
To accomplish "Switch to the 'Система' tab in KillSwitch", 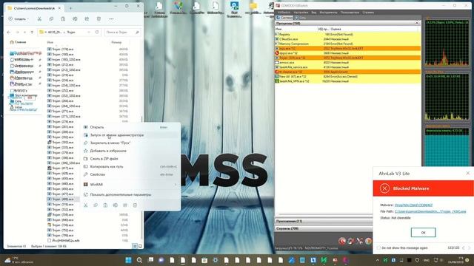I will tap(284, 18).
